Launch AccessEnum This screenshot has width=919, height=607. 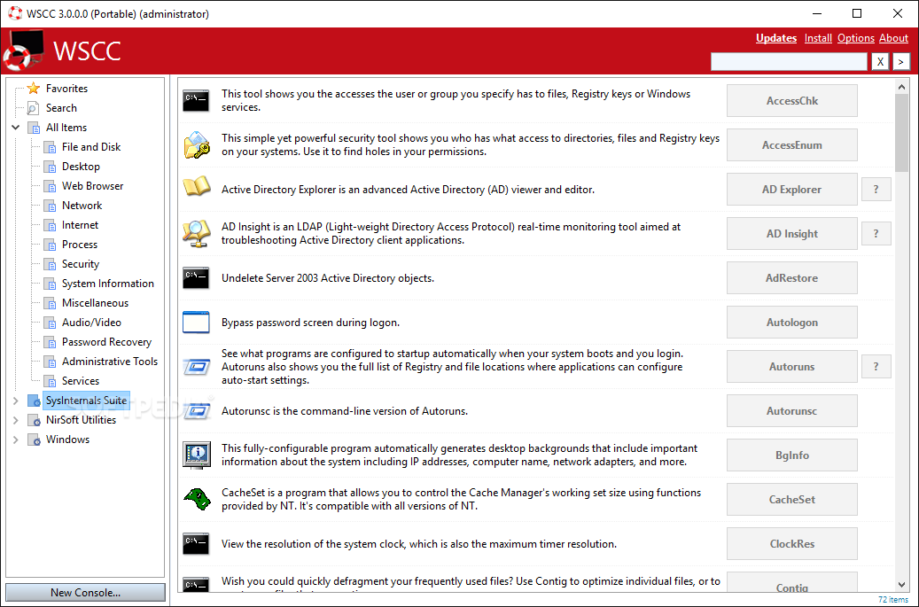pyautogui.click(x=791, y=144)
